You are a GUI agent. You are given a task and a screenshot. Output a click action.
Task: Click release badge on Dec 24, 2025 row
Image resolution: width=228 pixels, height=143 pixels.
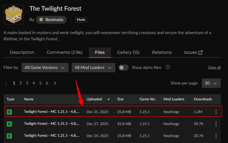pyautogui.click(x=9, y=136)
